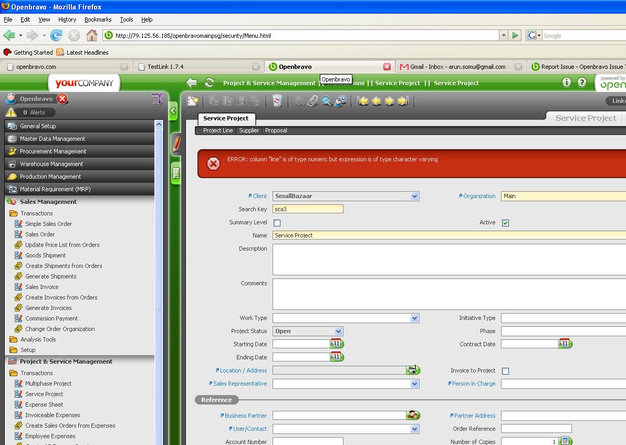Click the trash bin Delete icon
Screen dimensions: 626x445
pyautogui.click(x=277, y=101)
